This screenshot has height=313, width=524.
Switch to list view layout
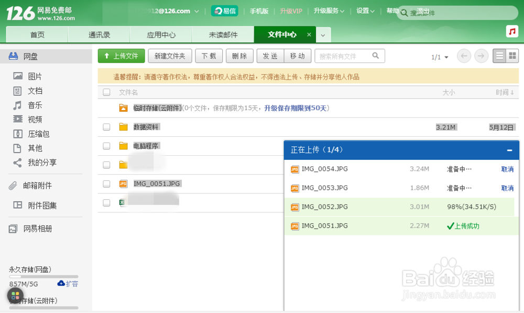(x=499, y=56)
